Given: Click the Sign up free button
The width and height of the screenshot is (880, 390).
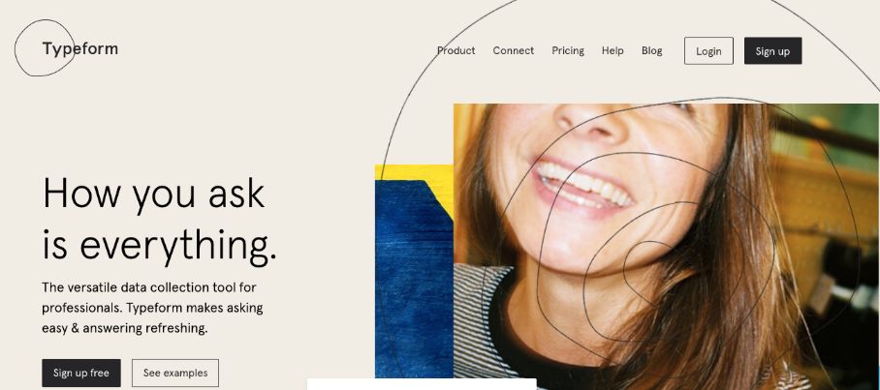Looking at the screenshot, I should click(81, 374).
